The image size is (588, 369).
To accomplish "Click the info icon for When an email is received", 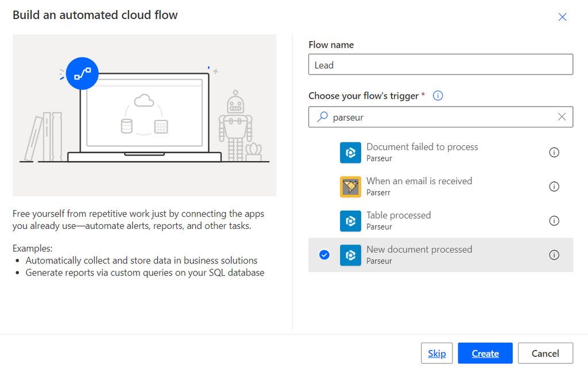I will click(554, 187).
